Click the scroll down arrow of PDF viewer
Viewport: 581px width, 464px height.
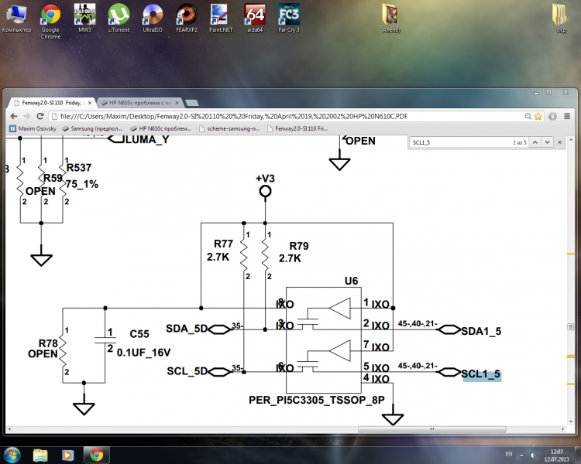(571, 421)
